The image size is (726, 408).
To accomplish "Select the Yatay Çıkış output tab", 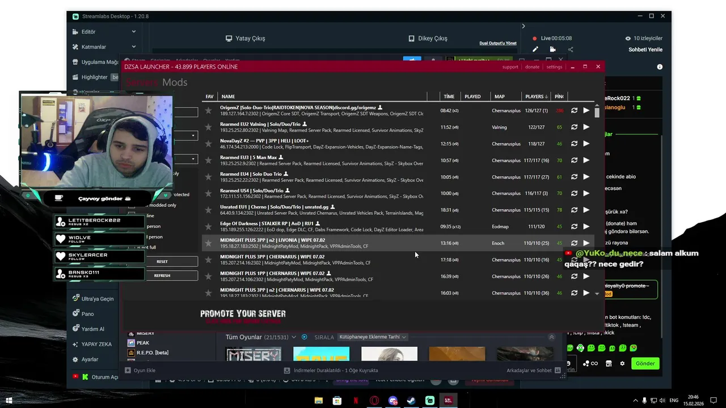I will pos(245,39).
